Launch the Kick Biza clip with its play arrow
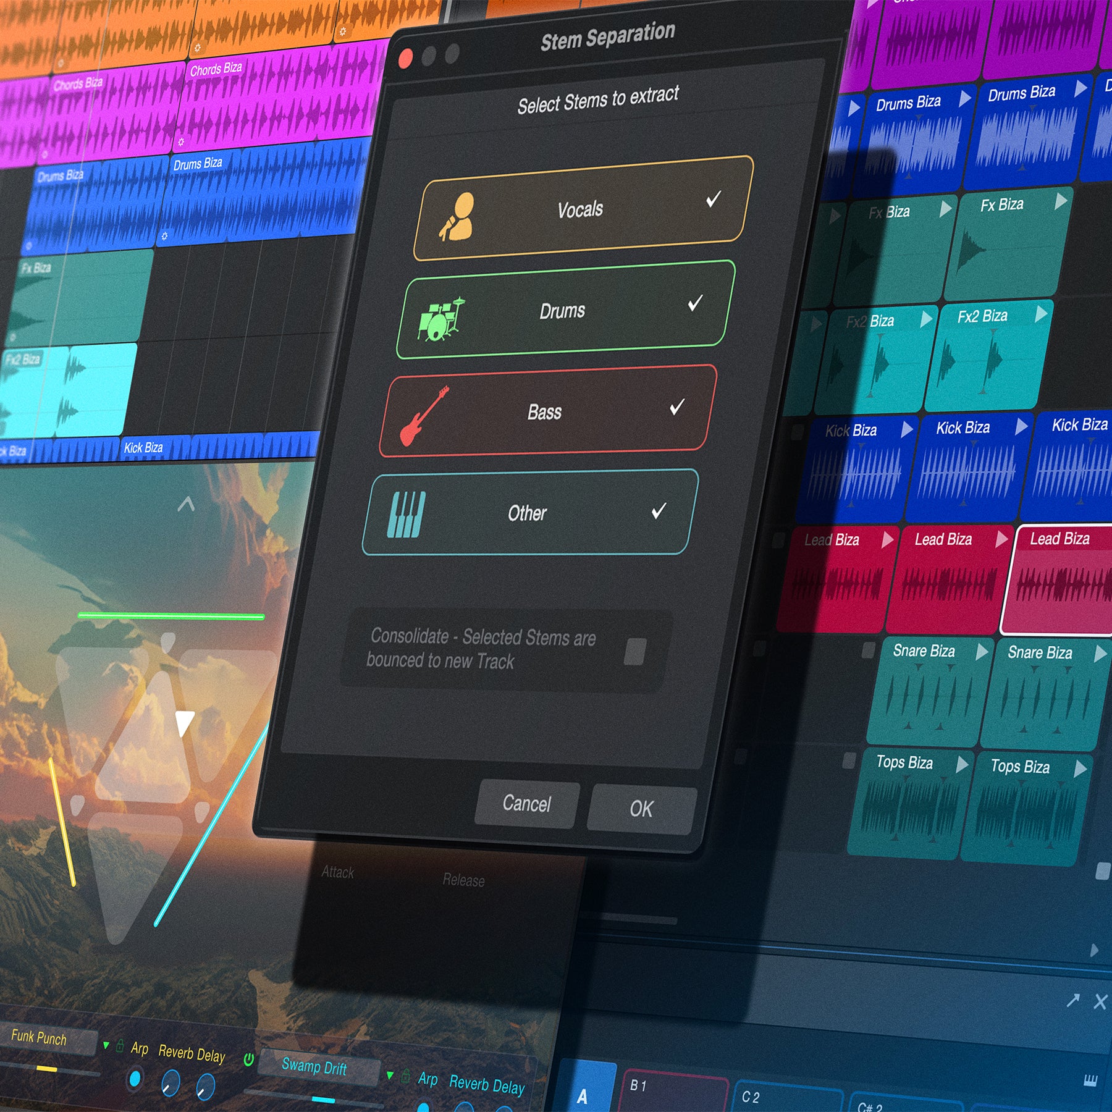This screenshot has height=1112, width=1112. click(908, 431)
